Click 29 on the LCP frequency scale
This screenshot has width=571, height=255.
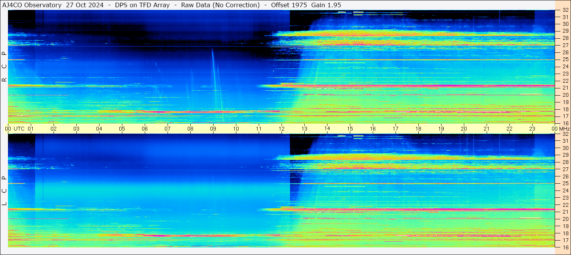tap(565, 155)
